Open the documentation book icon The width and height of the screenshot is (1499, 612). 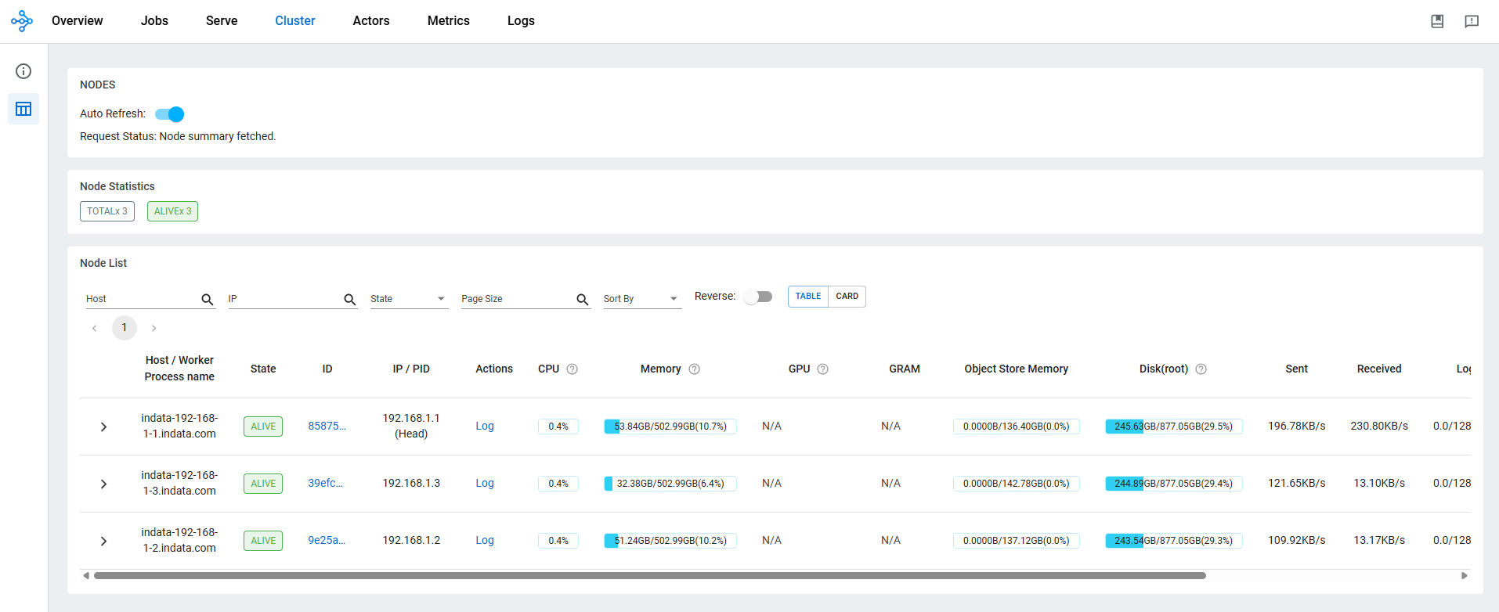click(1437, 21)
